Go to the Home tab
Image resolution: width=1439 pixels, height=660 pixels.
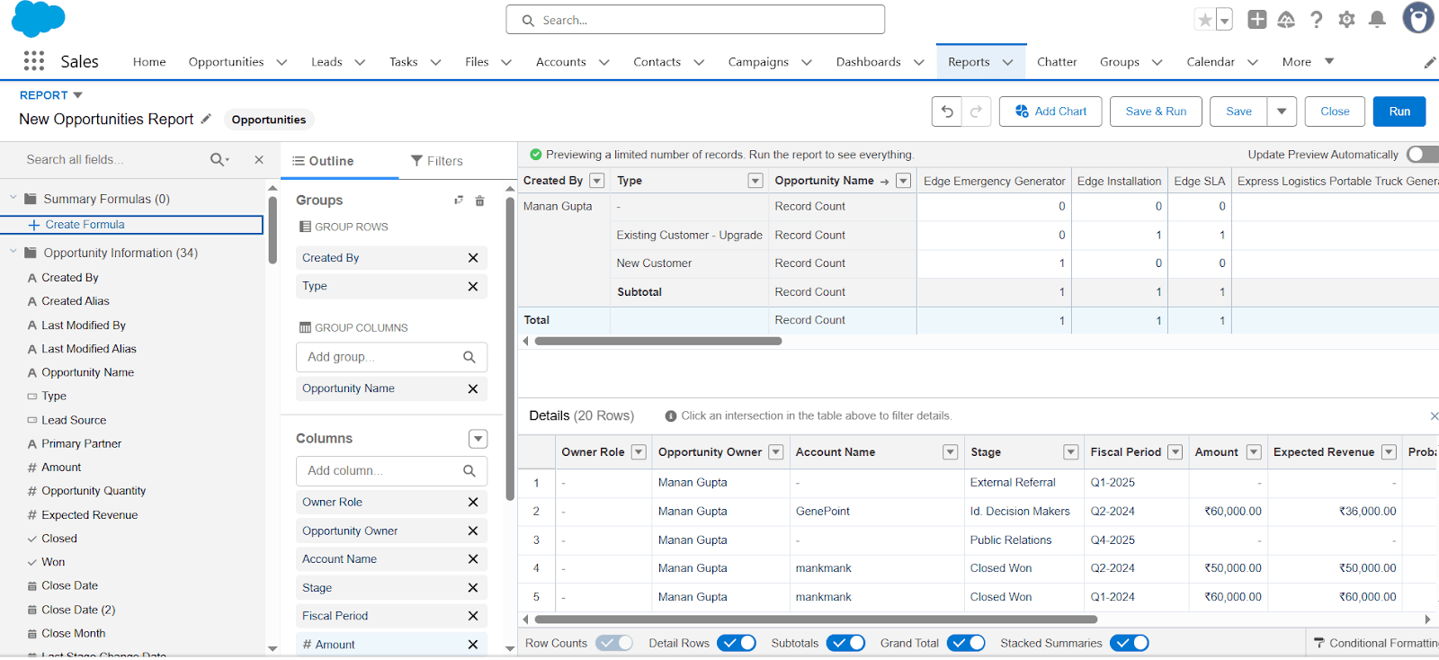(149, 62)
